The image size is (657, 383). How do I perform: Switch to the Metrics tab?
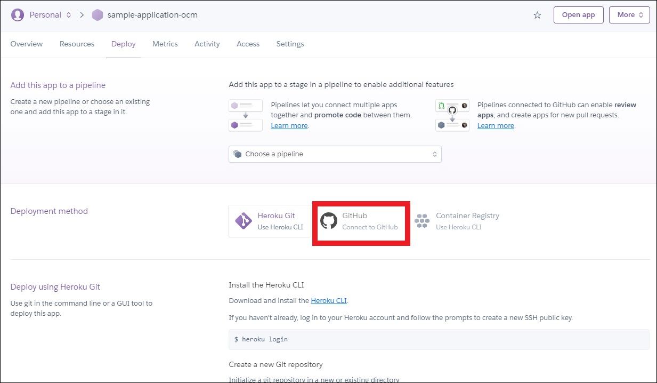point(165,44)
